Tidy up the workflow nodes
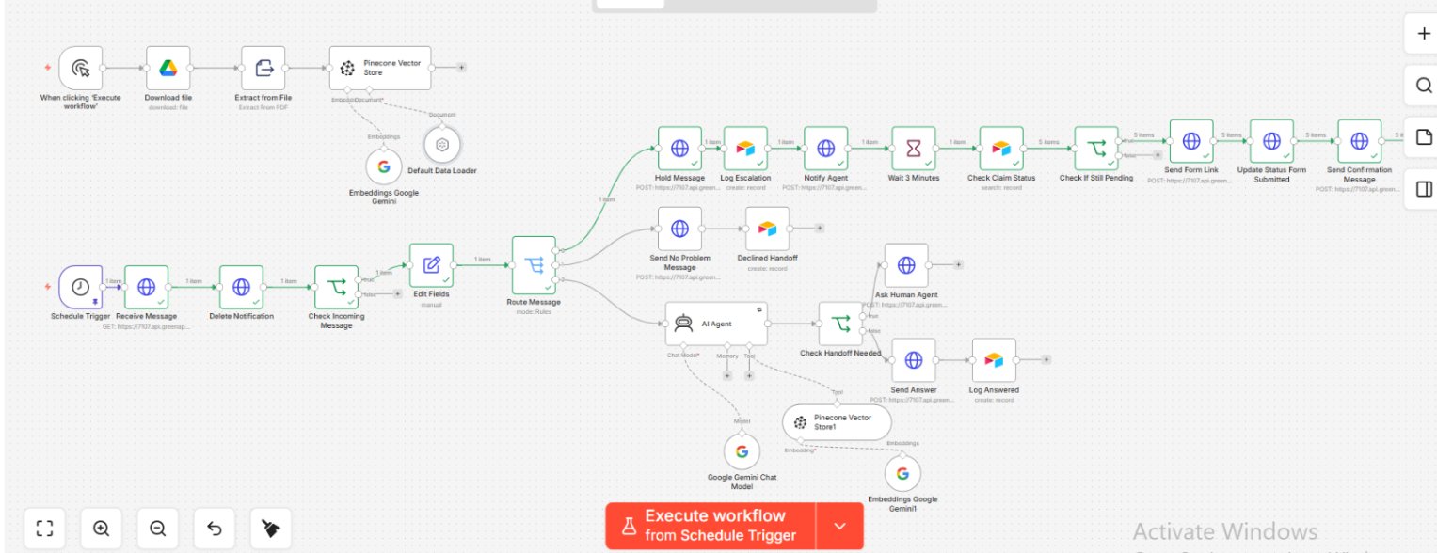 coord(271,529)
